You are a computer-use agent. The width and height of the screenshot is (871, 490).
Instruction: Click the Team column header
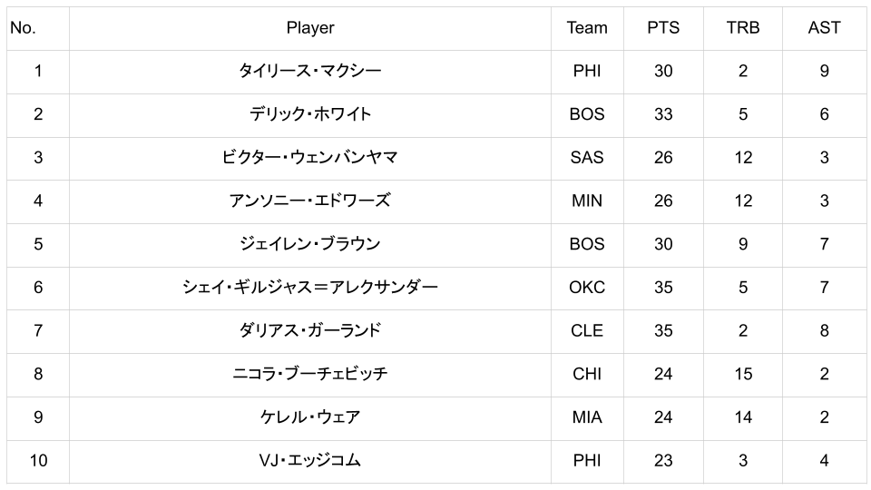click(x=587, y=28)
